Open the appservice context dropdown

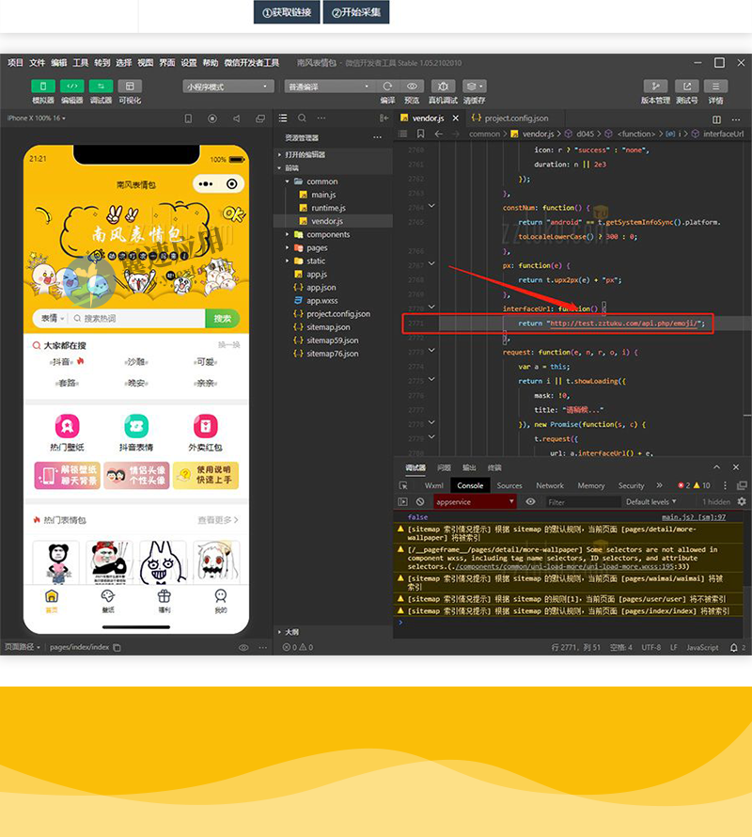pos(475,502)
